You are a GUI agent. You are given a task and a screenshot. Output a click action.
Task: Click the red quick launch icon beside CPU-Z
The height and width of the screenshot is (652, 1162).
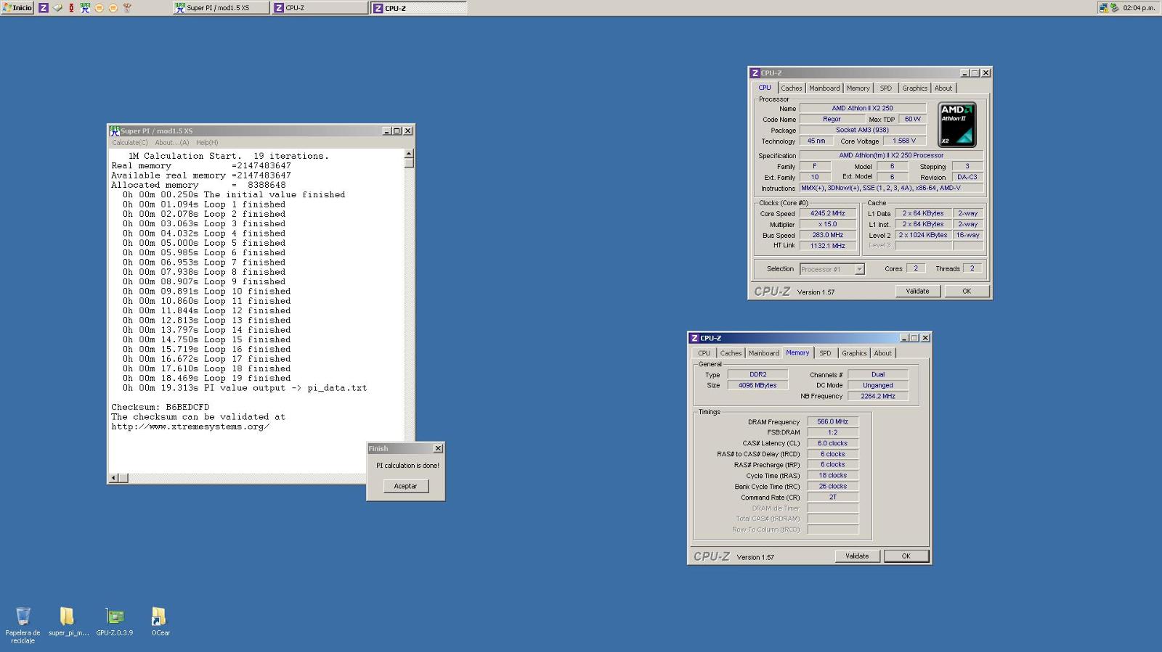coord(71,8)
